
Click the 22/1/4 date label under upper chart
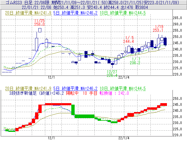pos(124,77)
